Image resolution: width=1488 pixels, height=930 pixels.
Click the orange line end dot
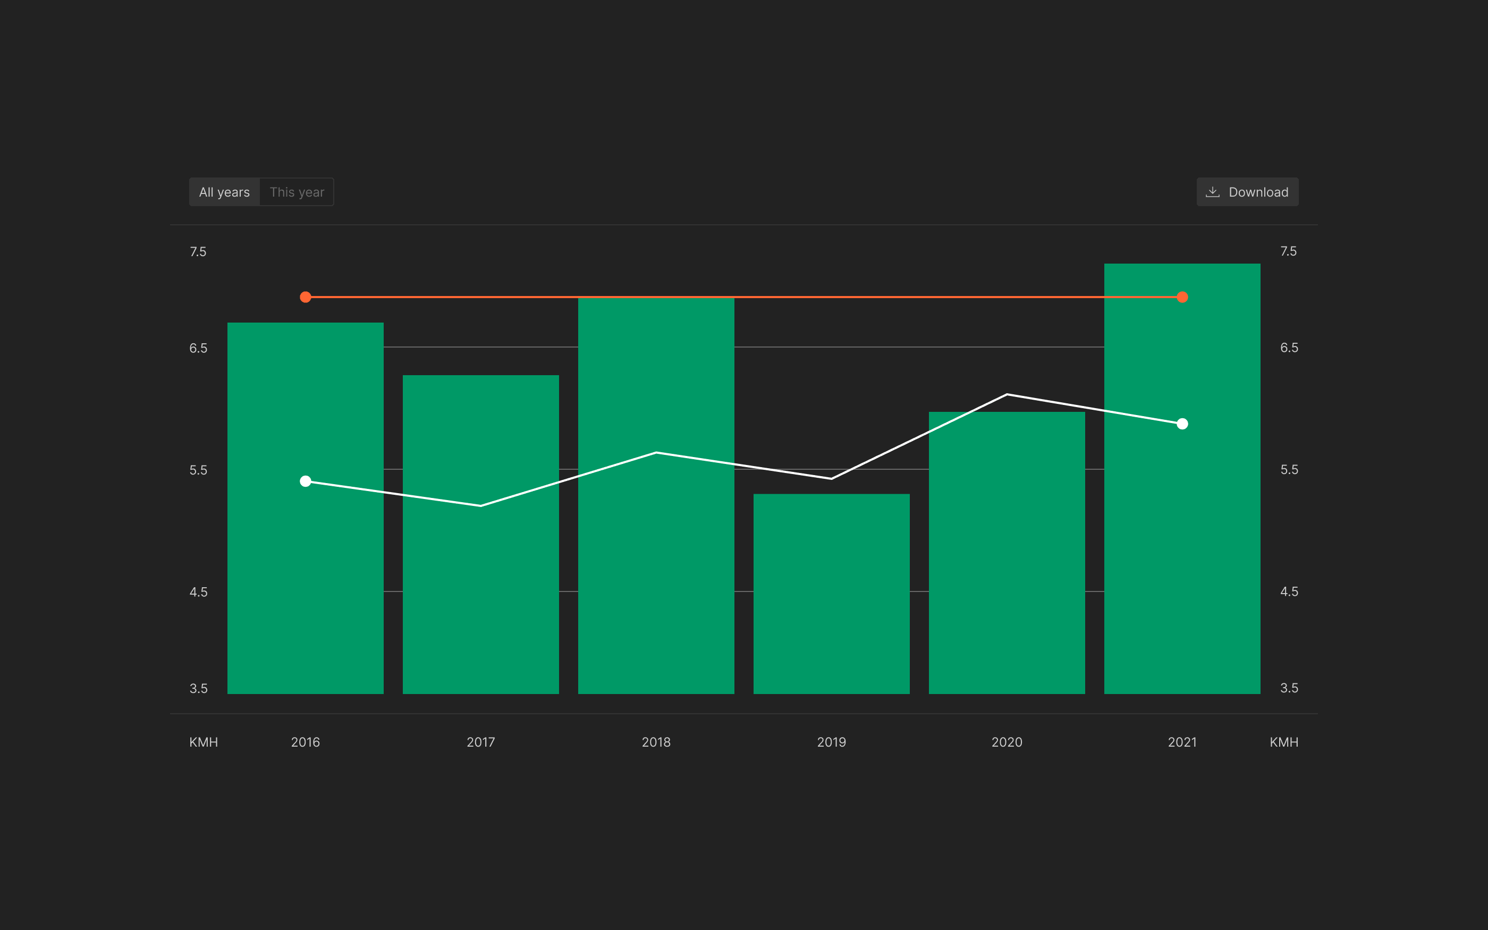click(x=1182, y=297)
